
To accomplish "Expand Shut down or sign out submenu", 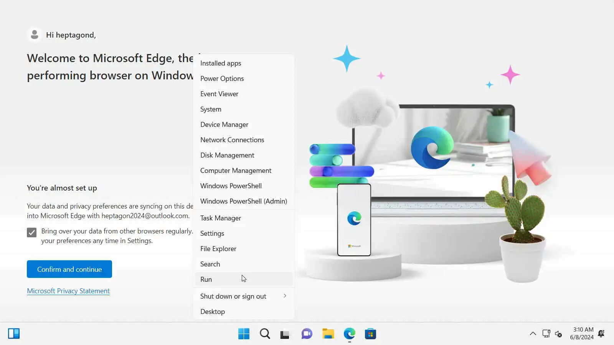I will pyautogui.click(x=244, y=296).
